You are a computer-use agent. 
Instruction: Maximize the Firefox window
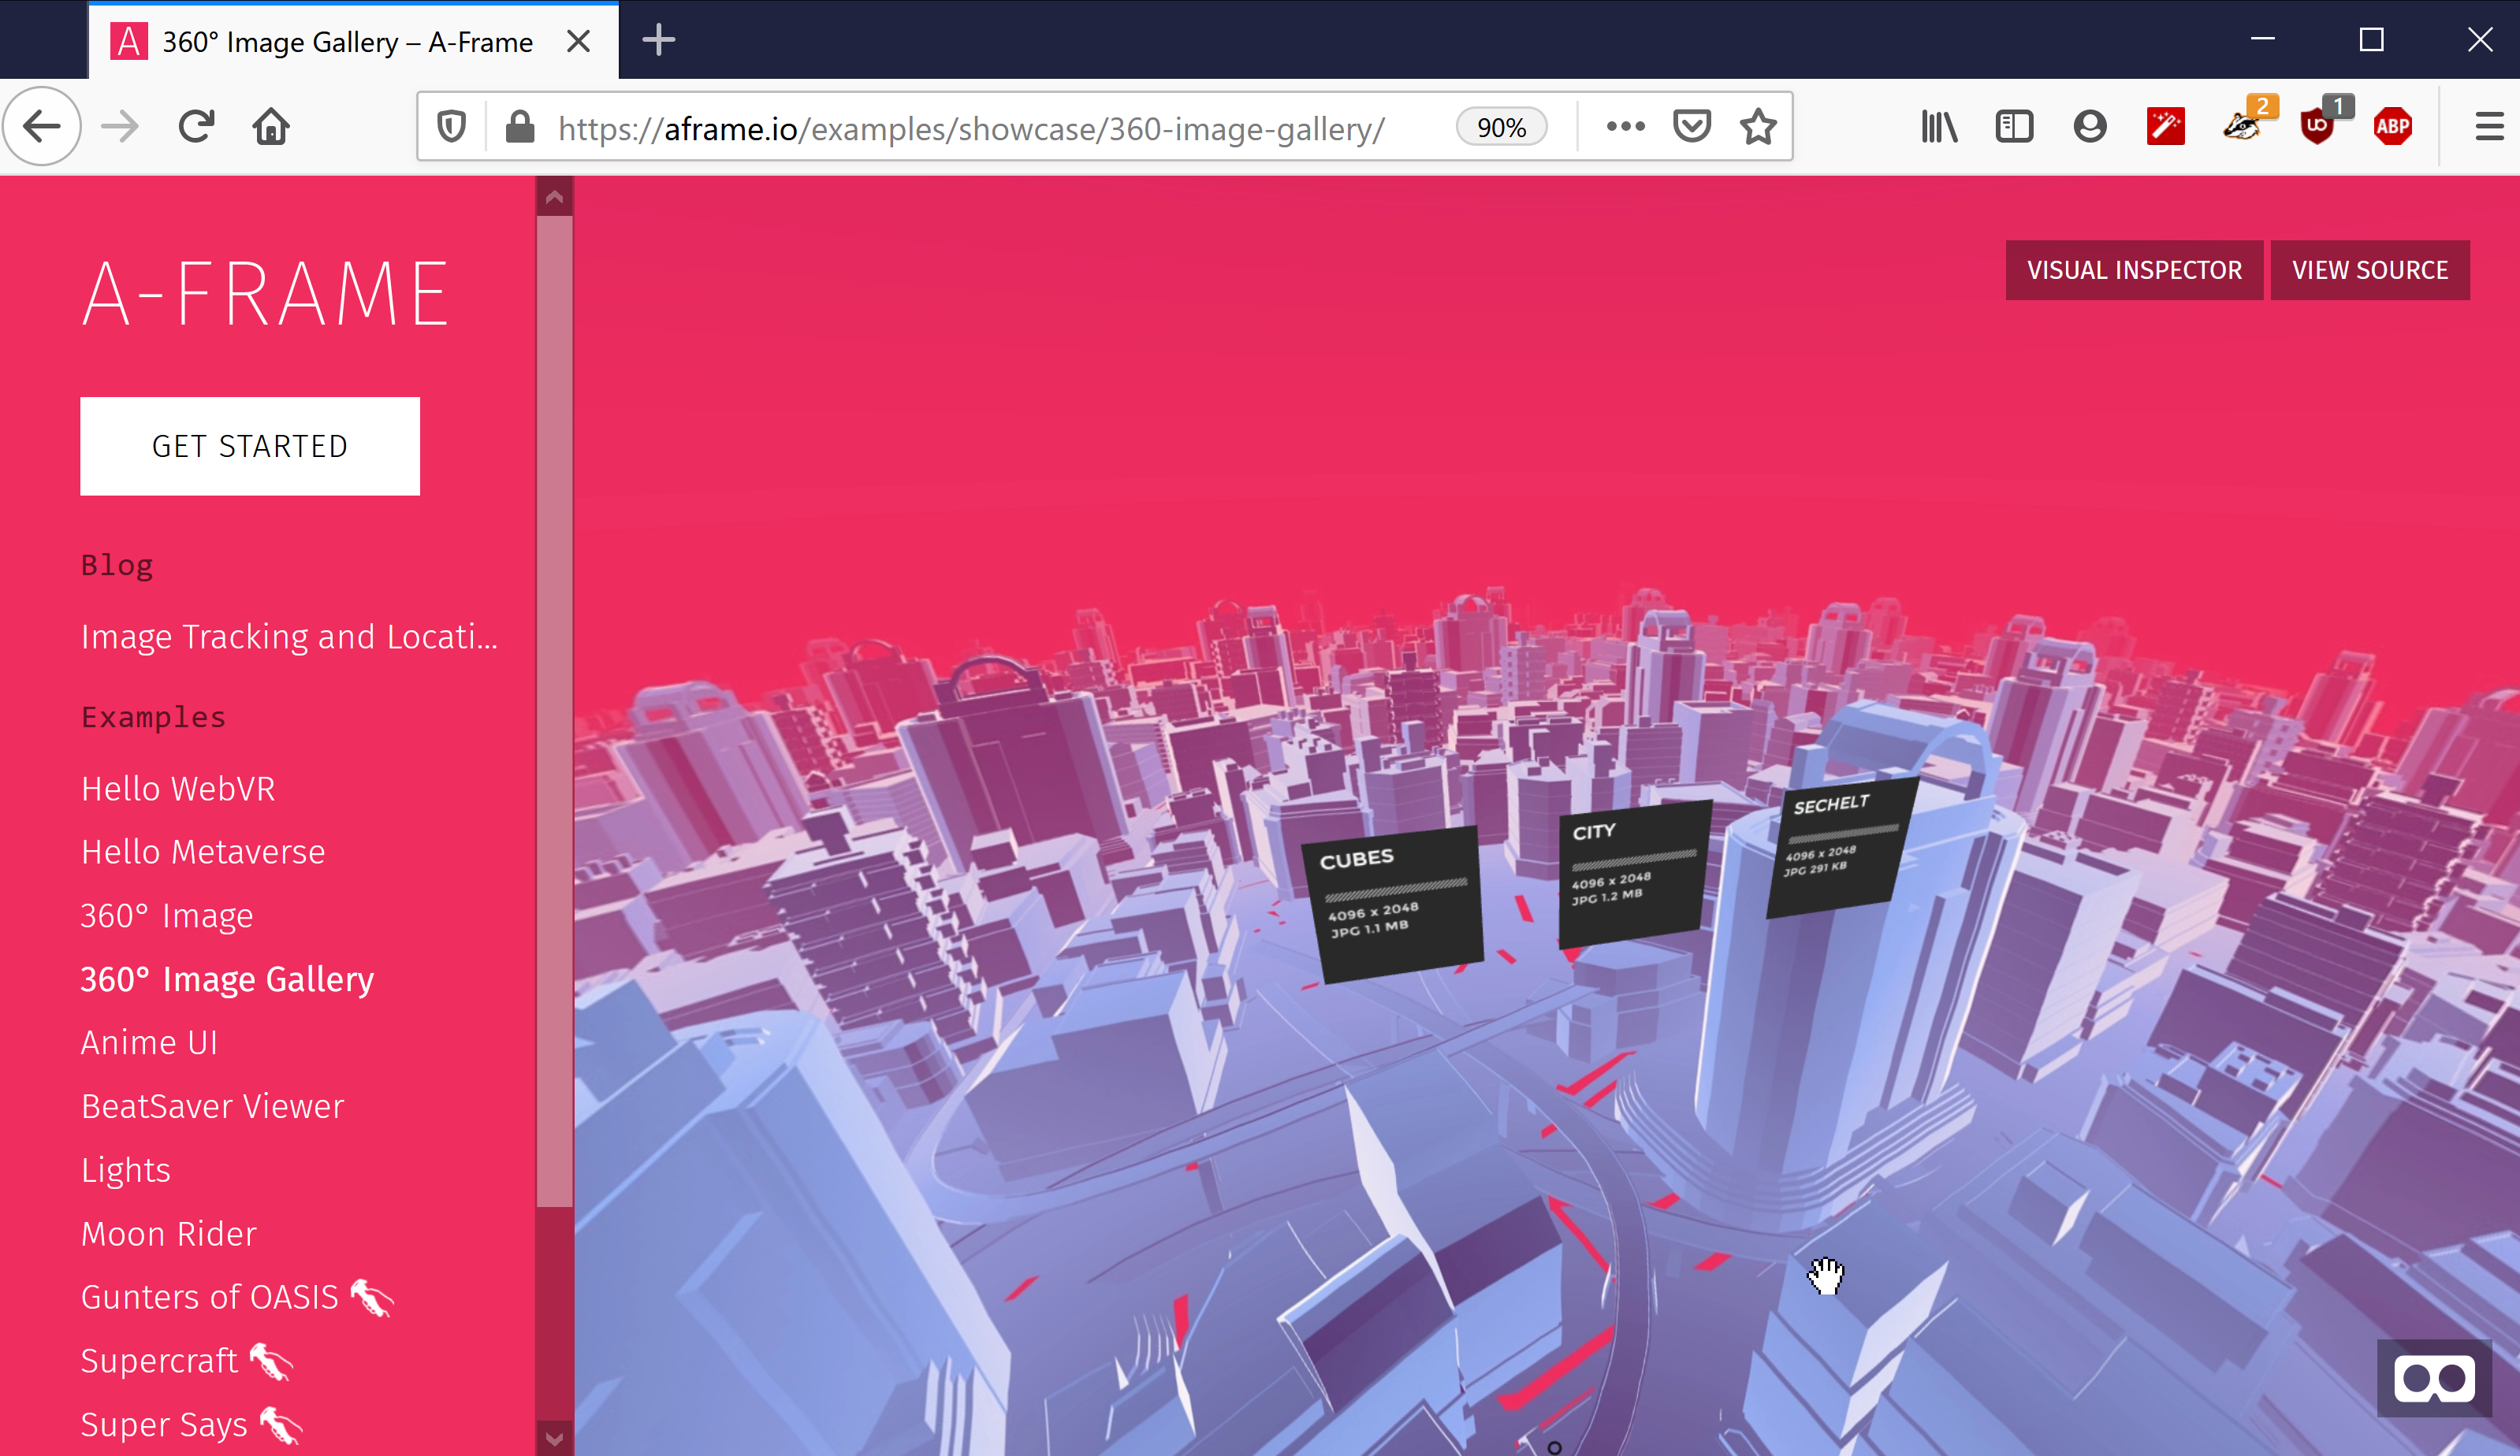[2371, 39]
